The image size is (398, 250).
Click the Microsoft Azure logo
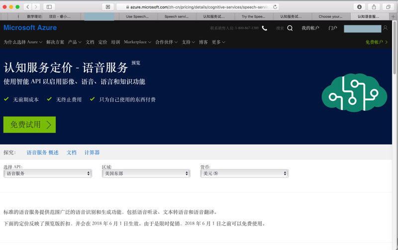coord(30,28)
